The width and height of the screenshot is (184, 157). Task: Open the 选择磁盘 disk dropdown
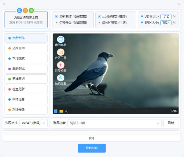[x=114, y=123]
